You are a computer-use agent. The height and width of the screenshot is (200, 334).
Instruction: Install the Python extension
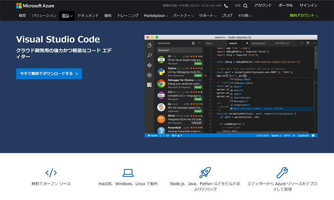[x=198, y=76]
